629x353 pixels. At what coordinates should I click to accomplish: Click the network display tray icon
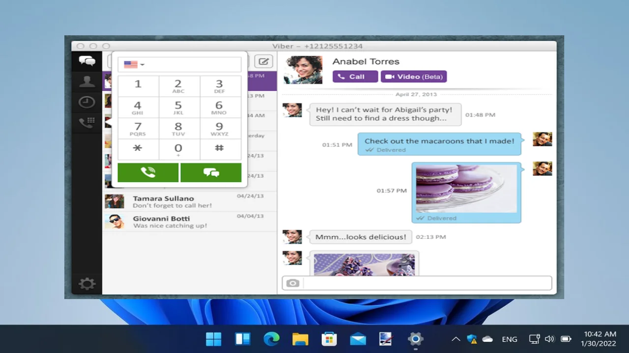coord(534,339)
